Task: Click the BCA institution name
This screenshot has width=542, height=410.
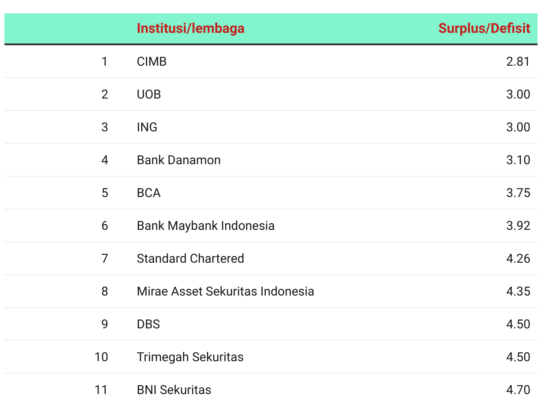Action: coord(149,193)
